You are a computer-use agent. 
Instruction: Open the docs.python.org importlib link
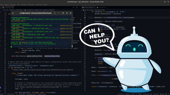point(43,70)
